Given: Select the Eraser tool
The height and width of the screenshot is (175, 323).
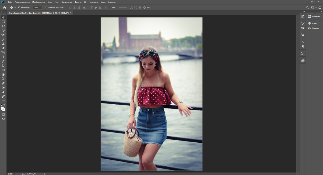Looking at the screenshot, I should (3, 48).
